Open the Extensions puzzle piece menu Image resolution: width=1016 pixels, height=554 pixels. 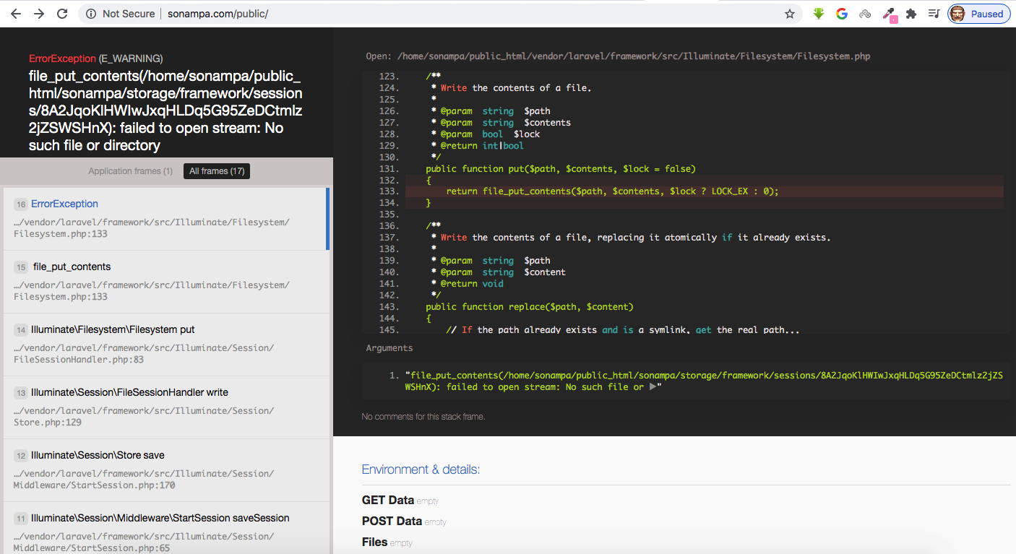click(911, 14)
